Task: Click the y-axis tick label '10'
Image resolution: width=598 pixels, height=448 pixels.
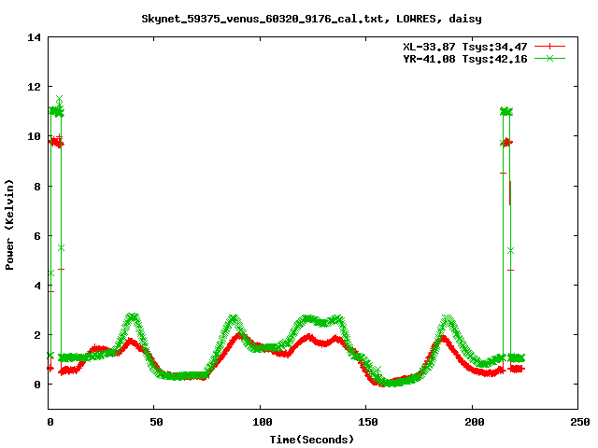Action: [x=34, y=136]
